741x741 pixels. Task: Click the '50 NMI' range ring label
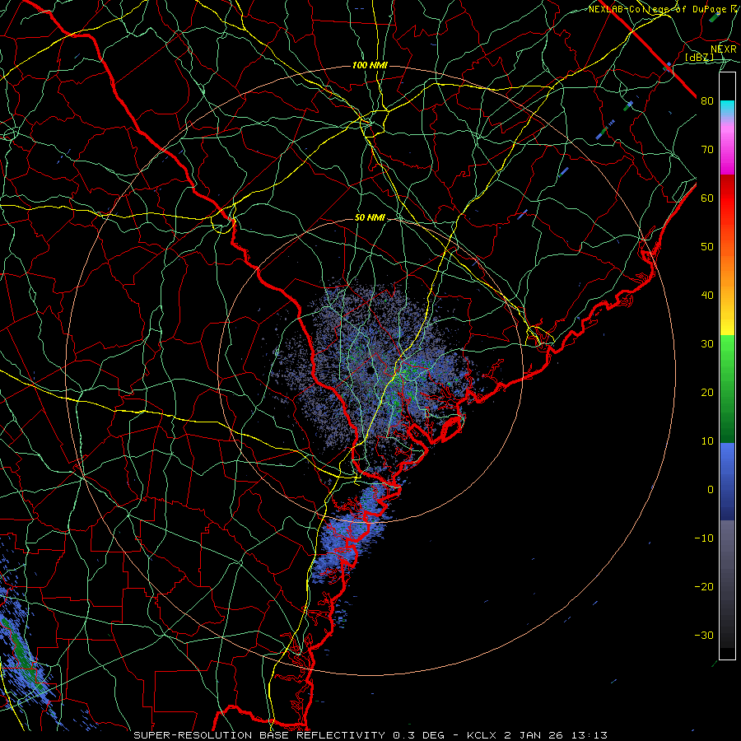pyautogui.click(x=370, y=218)
